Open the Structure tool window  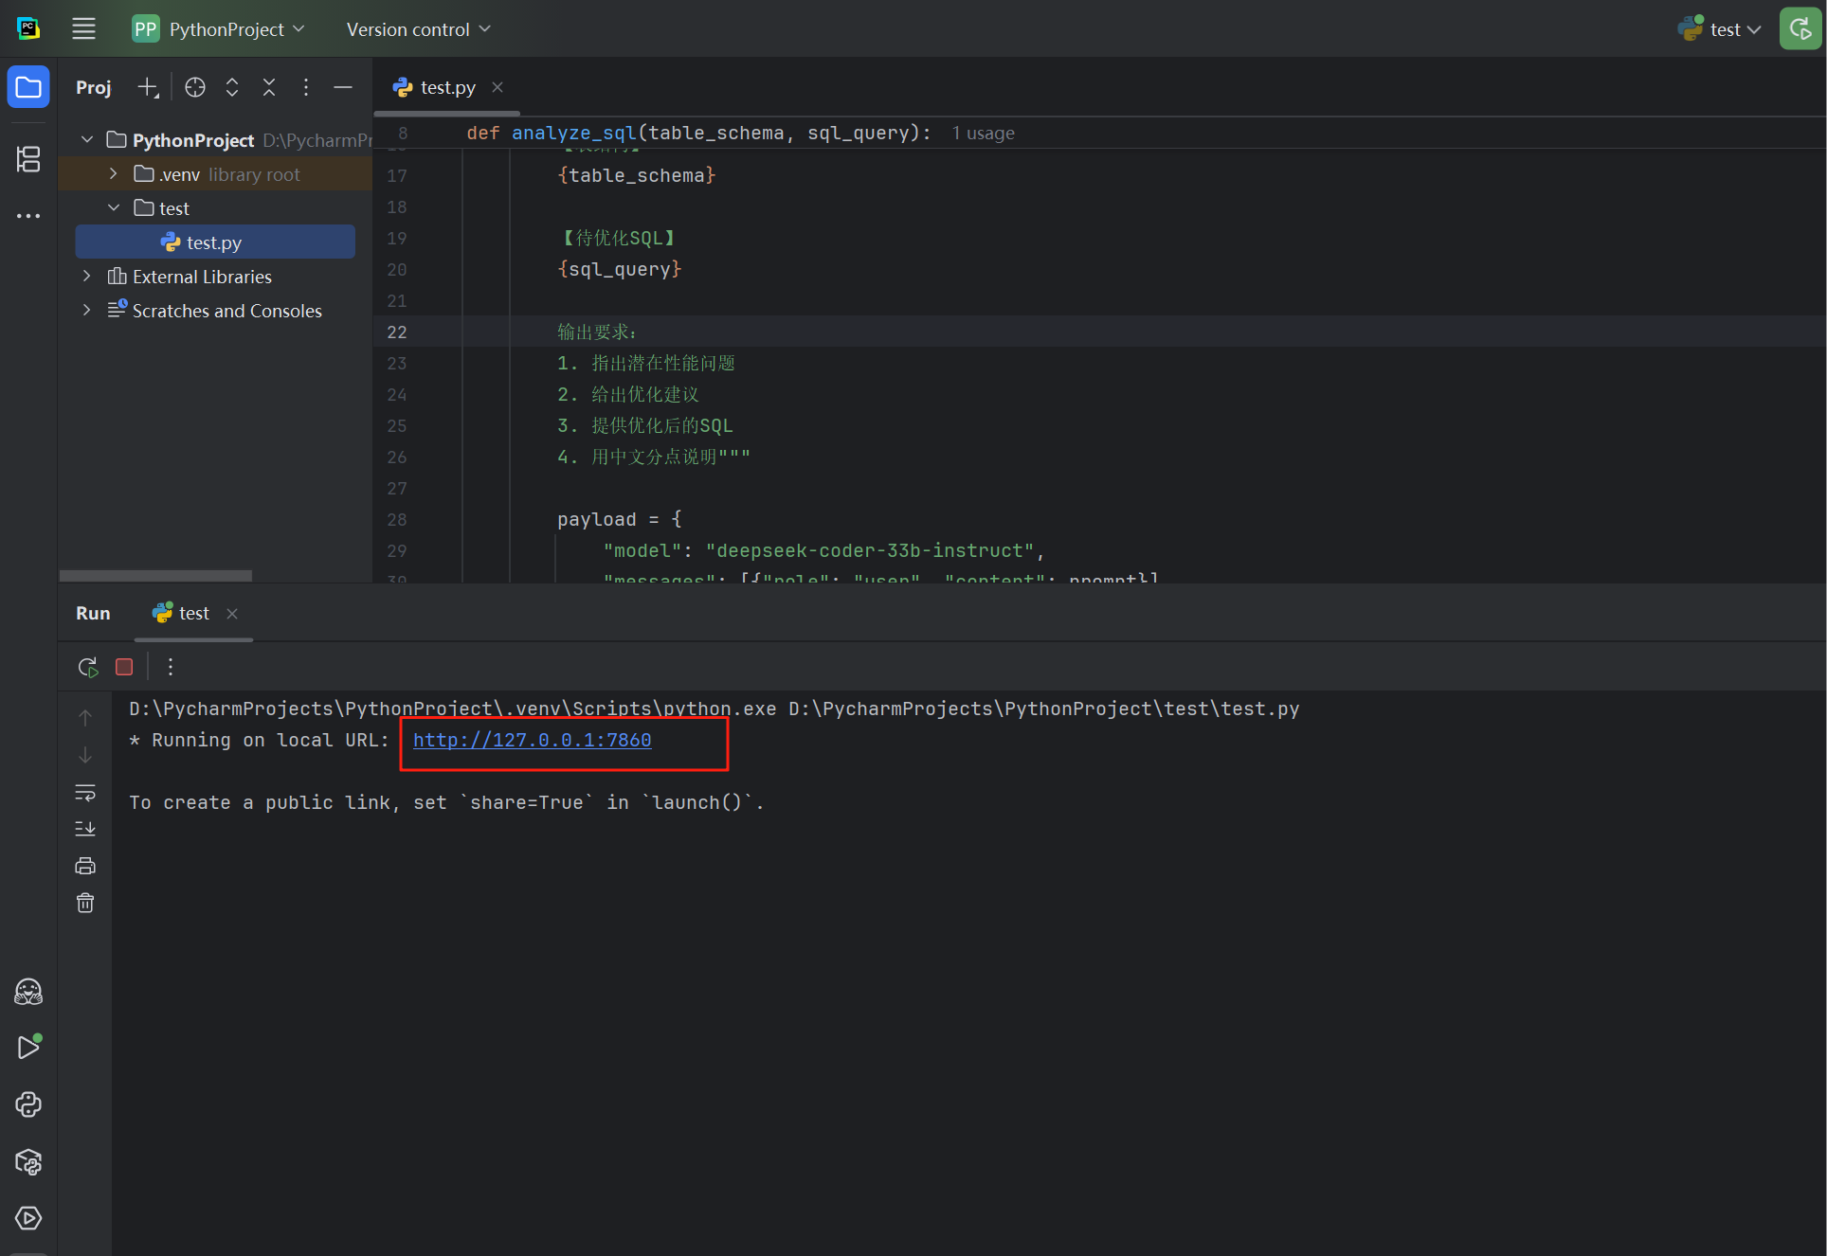(x=28, y=159)
